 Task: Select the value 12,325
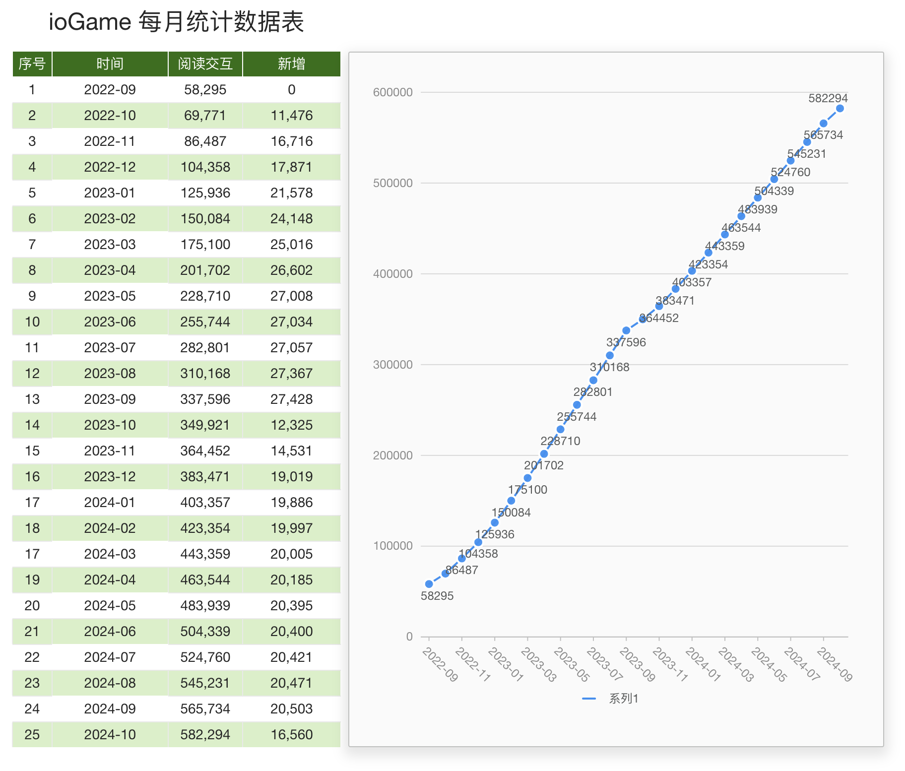(292, 425)
